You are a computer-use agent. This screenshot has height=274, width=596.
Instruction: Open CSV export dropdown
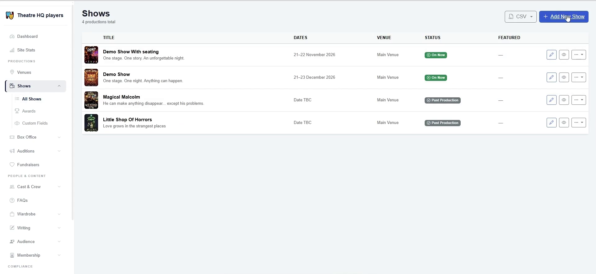tap(521, 17)
